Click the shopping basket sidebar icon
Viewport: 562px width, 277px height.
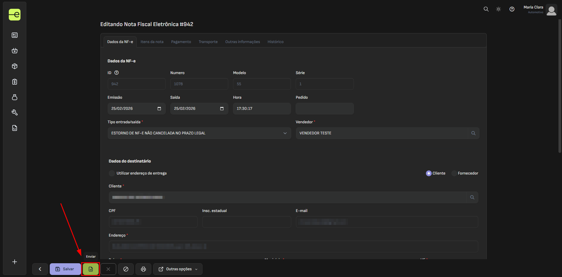pos(15,51)
